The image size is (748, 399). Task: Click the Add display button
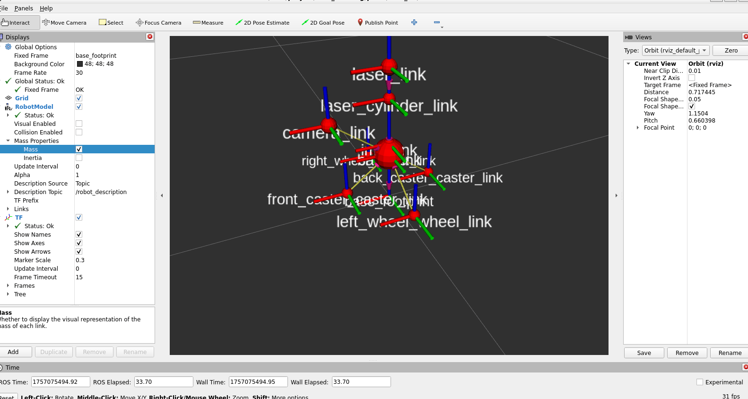(14, 352)
